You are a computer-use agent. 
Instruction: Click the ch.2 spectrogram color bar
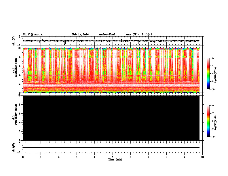208,121
